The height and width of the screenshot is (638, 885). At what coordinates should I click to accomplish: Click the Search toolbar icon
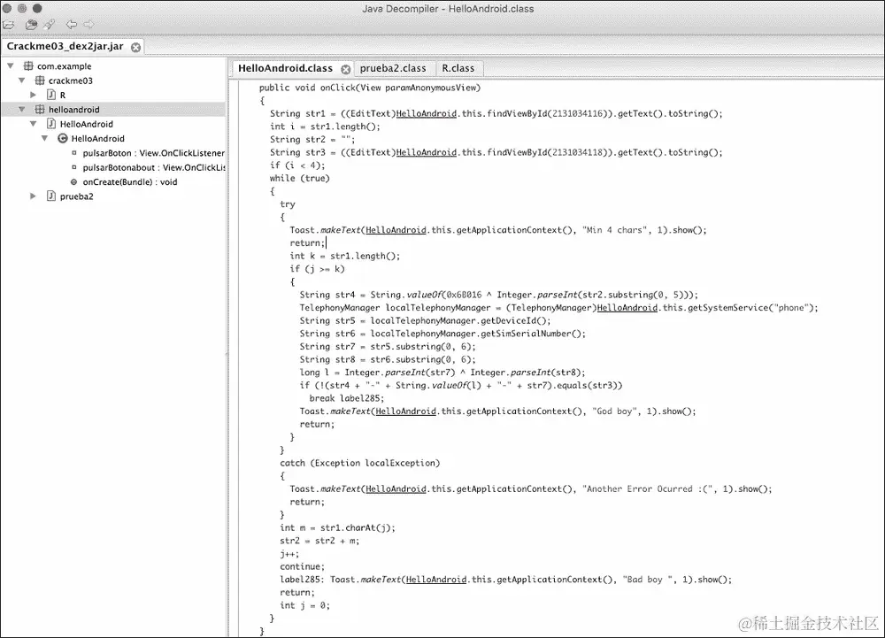(50, 24)
